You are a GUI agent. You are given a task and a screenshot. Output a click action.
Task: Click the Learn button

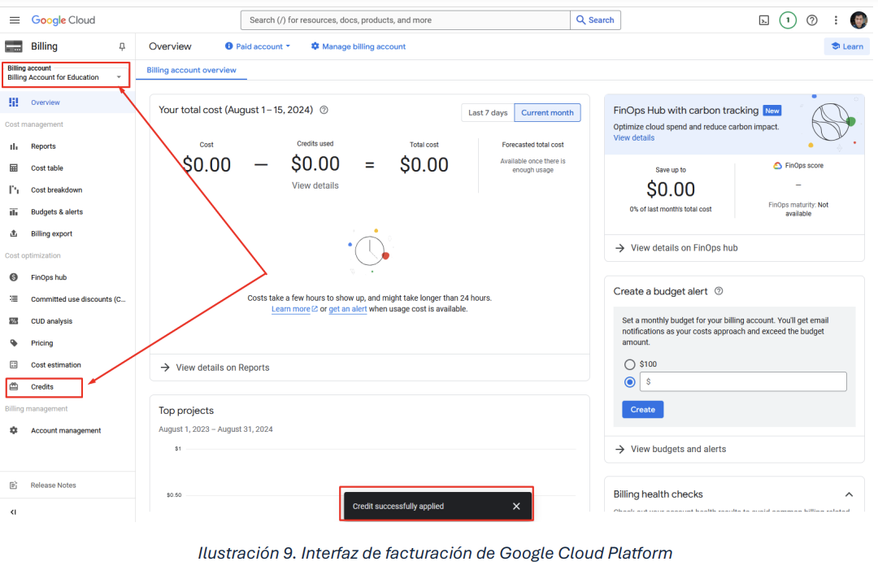(846, 47)
